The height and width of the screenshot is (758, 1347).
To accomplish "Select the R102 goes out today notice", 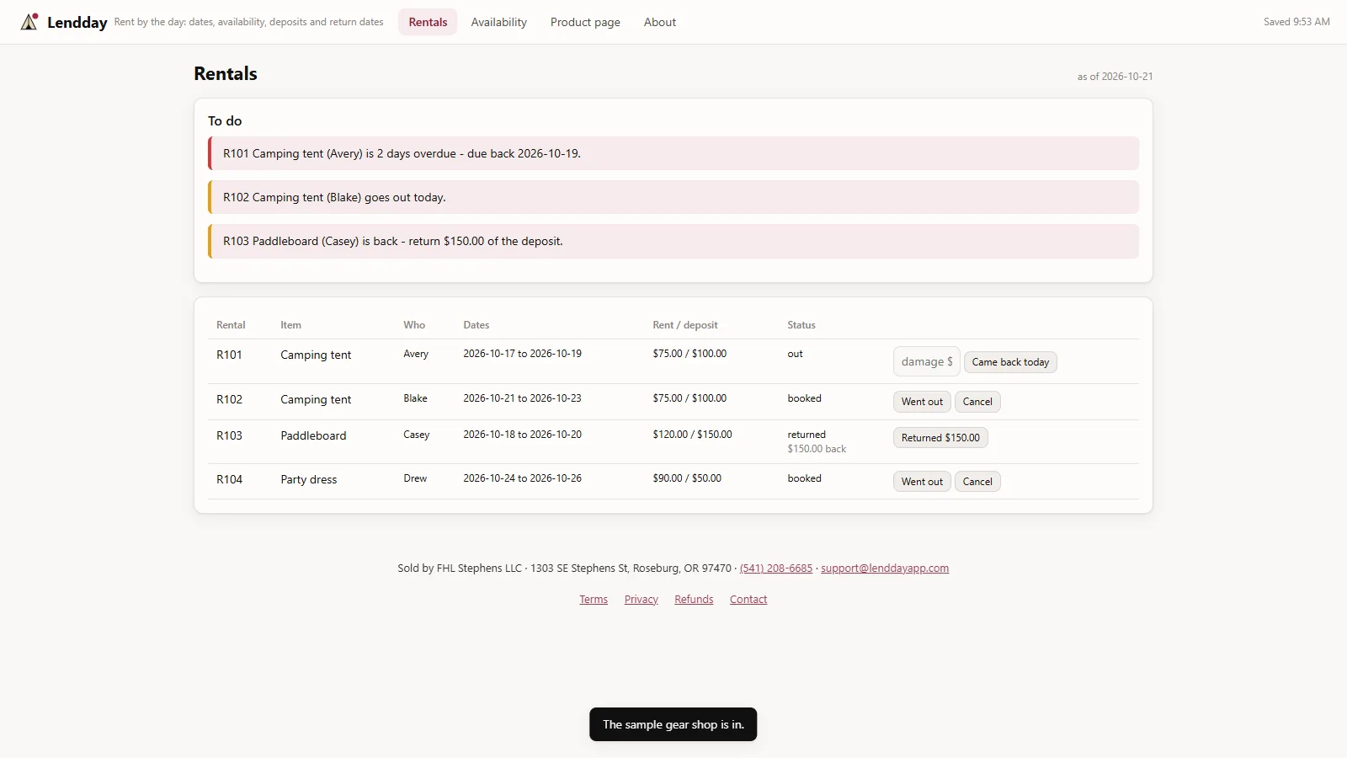I will click(673, 197).
